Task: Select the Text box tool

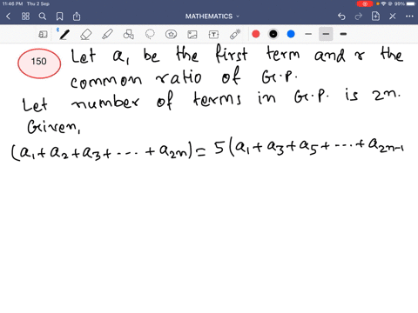Action: pyautogui.click(x=213, y=35)
